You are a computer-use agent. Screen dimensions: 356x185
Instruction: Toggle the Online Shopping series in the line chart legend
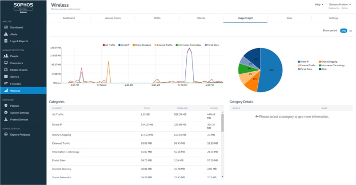pos(142,45)
